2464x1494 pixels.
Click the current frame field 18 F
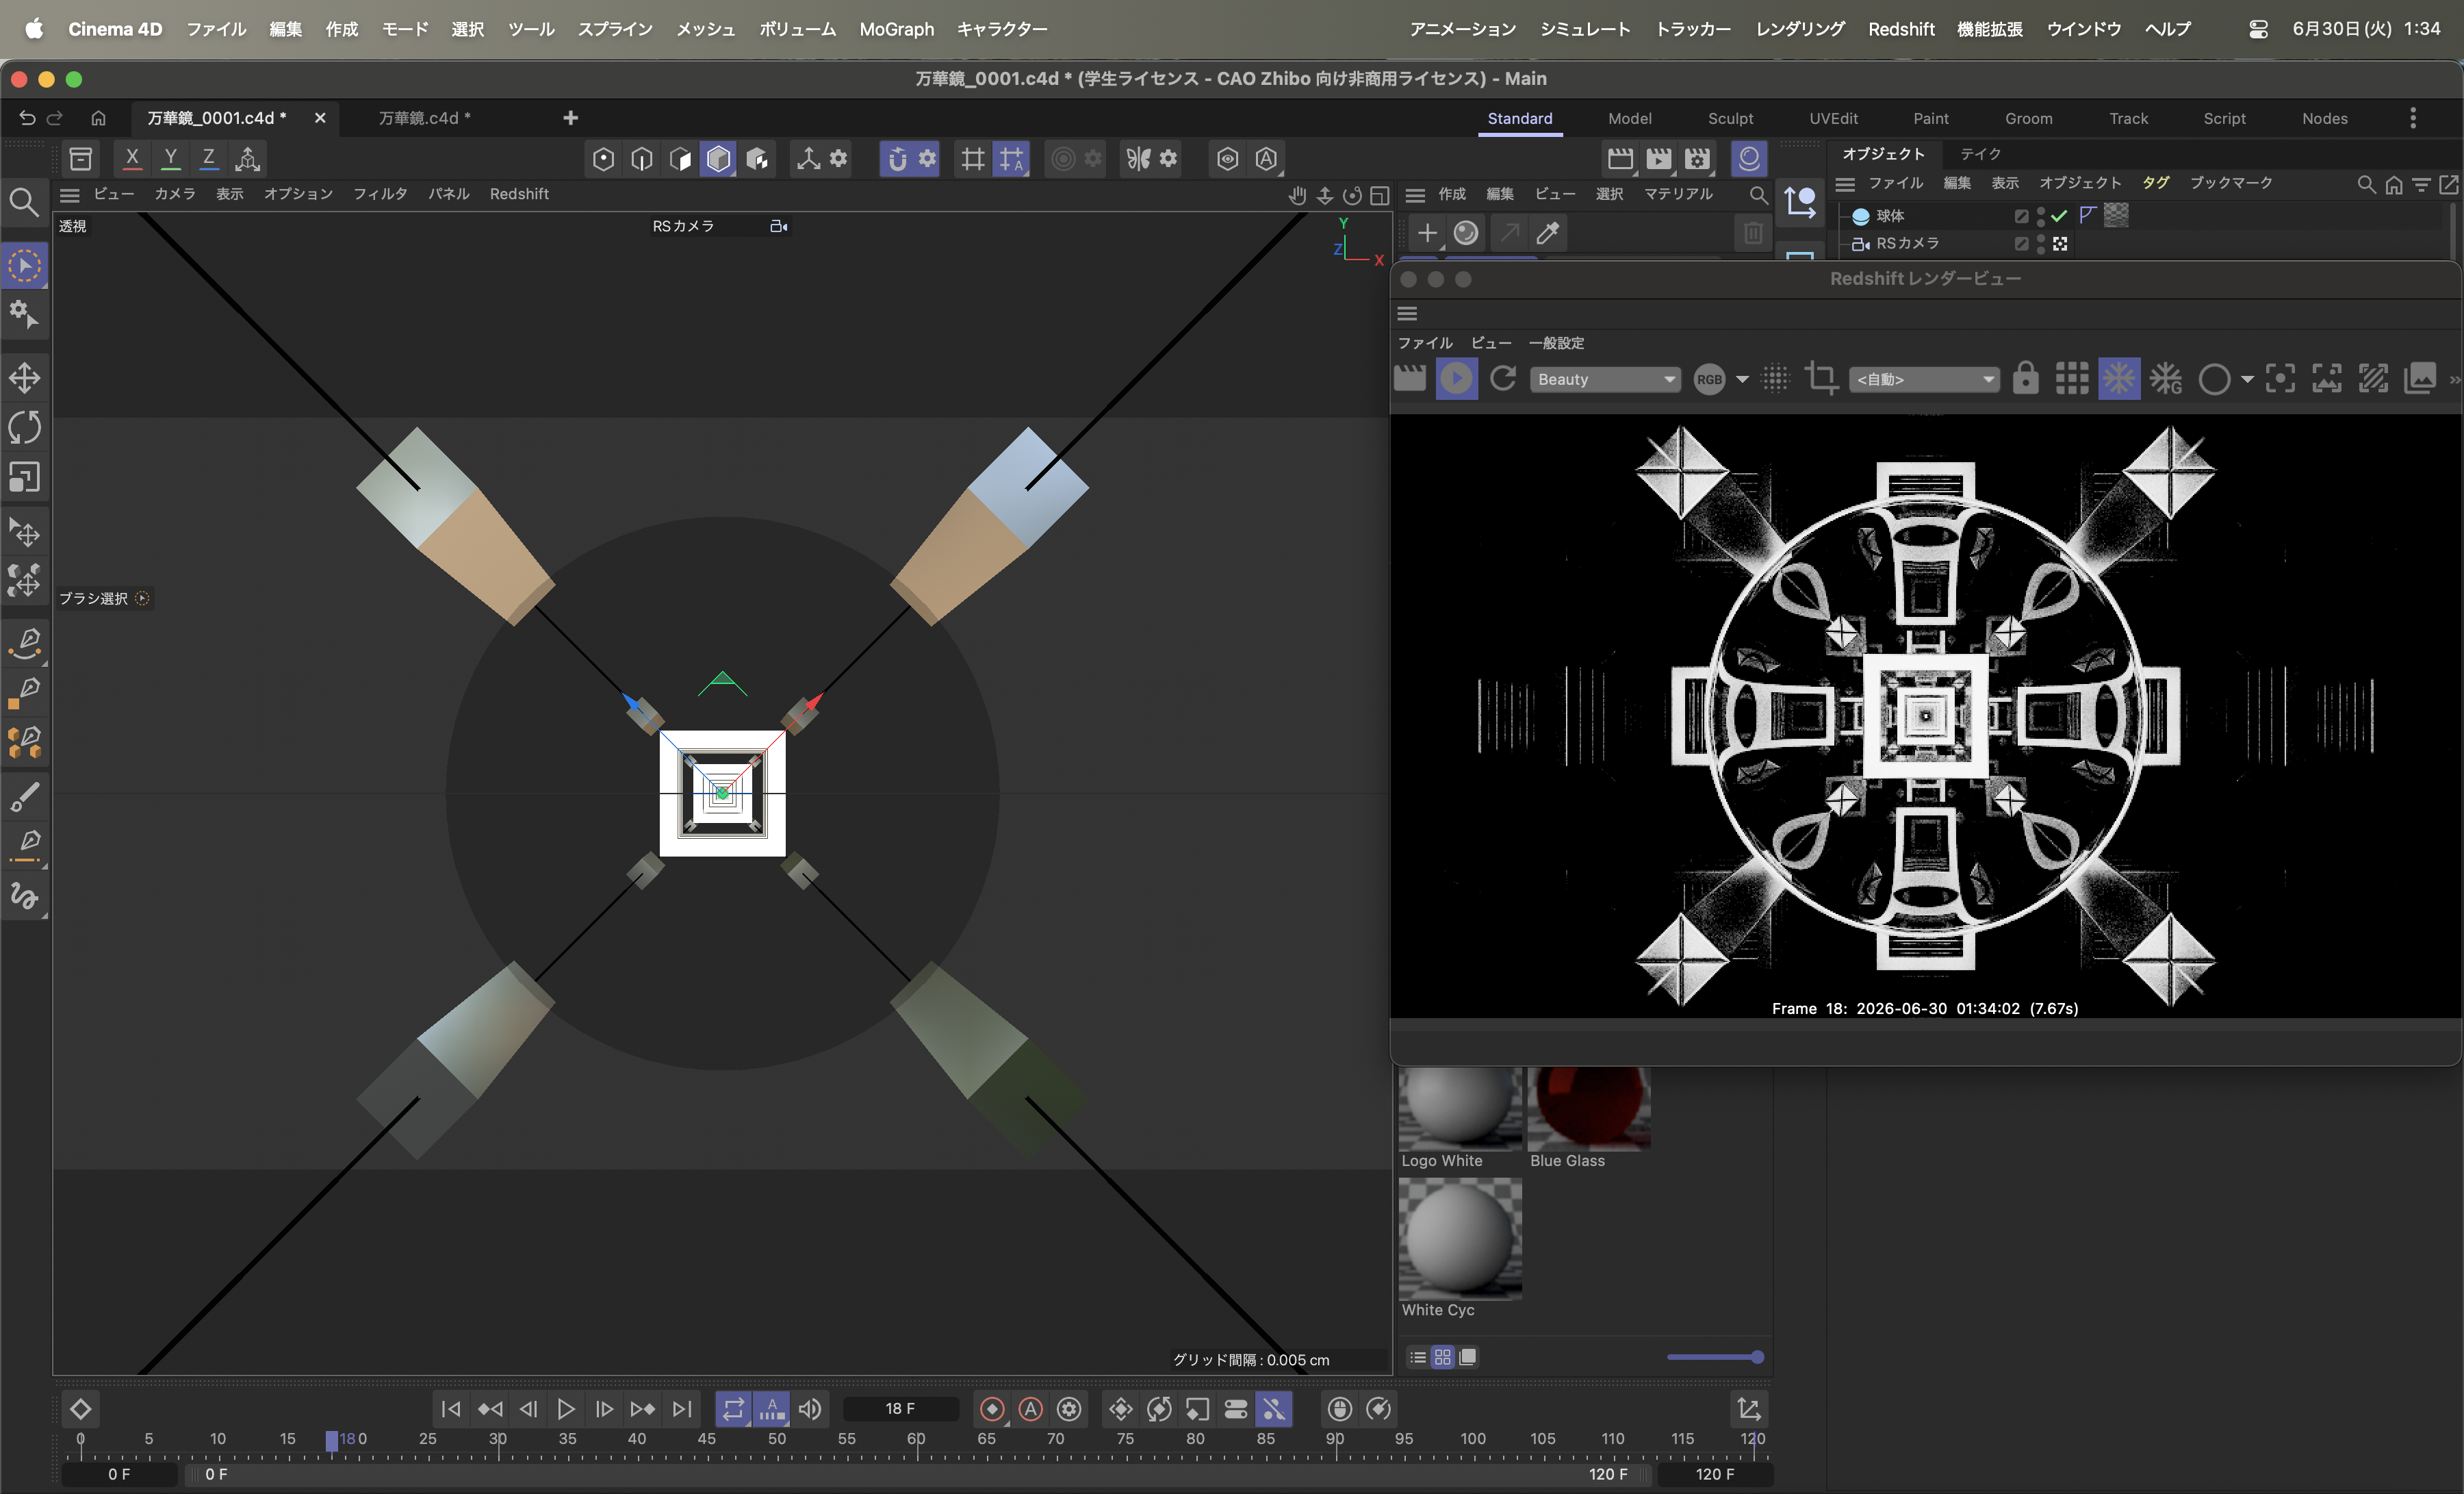pos(900,1409)
